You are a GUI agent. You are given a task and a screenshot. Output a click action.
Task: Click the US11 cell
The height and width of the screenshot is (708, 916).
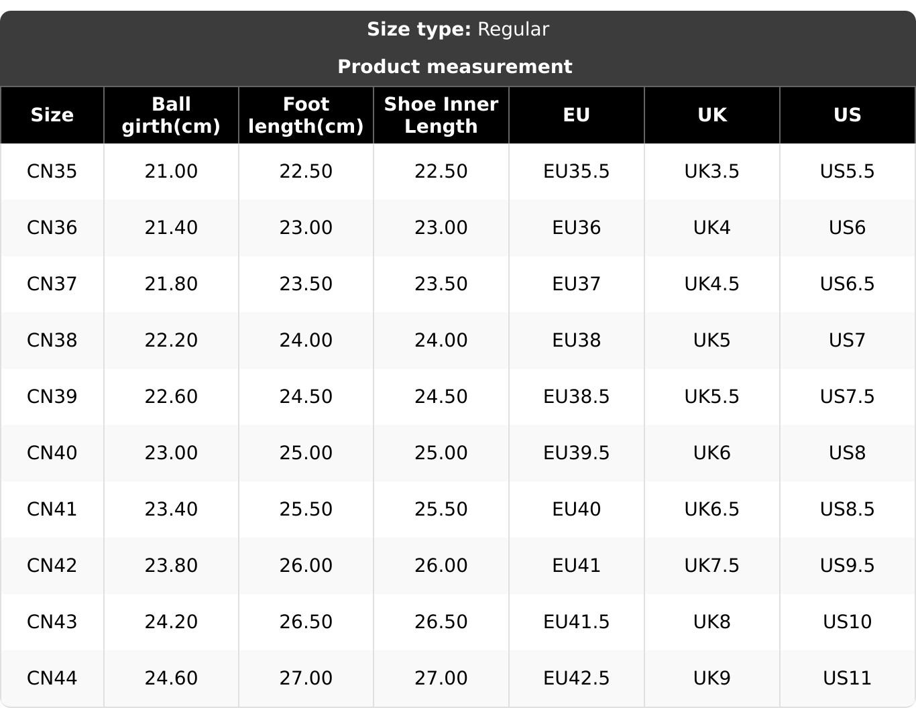click(847, 678)
